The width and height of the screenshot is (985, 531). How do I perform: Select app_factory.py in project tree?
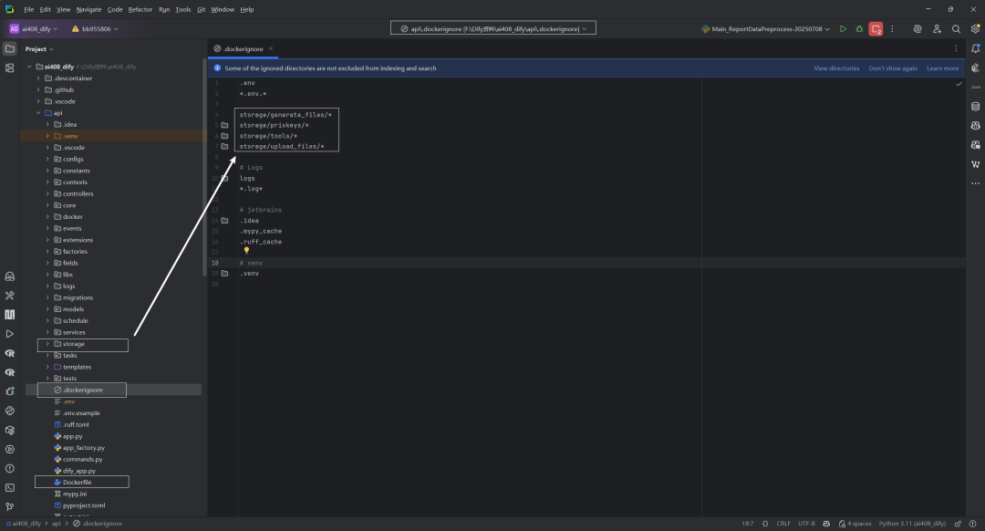pyautogui.click(x=84, y=448)
